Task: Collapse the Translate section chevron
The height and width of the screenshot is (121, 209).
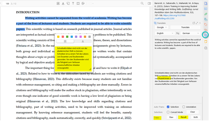Action: (x=200, y=23)
